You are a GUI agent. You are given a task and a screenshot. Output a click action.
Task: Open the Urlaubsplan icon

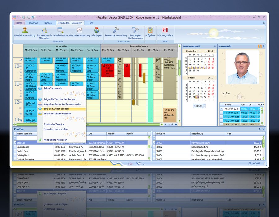click(x=97, y=32)
